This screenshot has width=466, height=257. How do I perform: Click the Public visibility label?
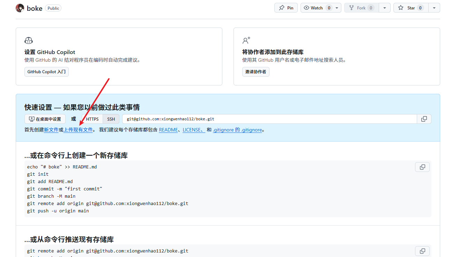click(x=53, y=8)
